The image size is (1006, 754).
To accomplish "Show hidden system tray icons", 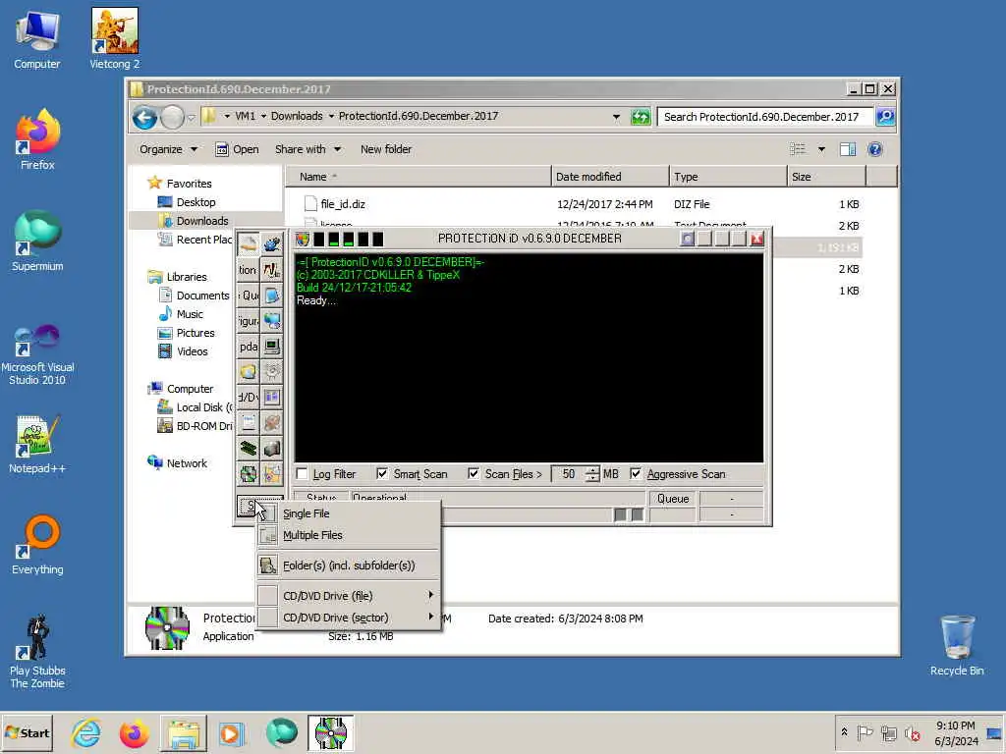I will point(844,732).
